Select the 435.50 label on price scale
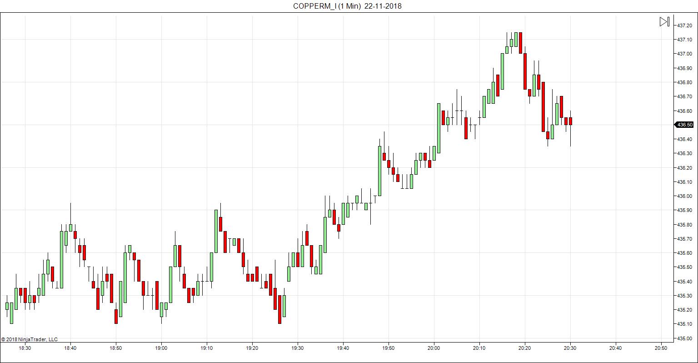This screenshot has width=698, height=363. pyautogui.click(x=684, y=267)
